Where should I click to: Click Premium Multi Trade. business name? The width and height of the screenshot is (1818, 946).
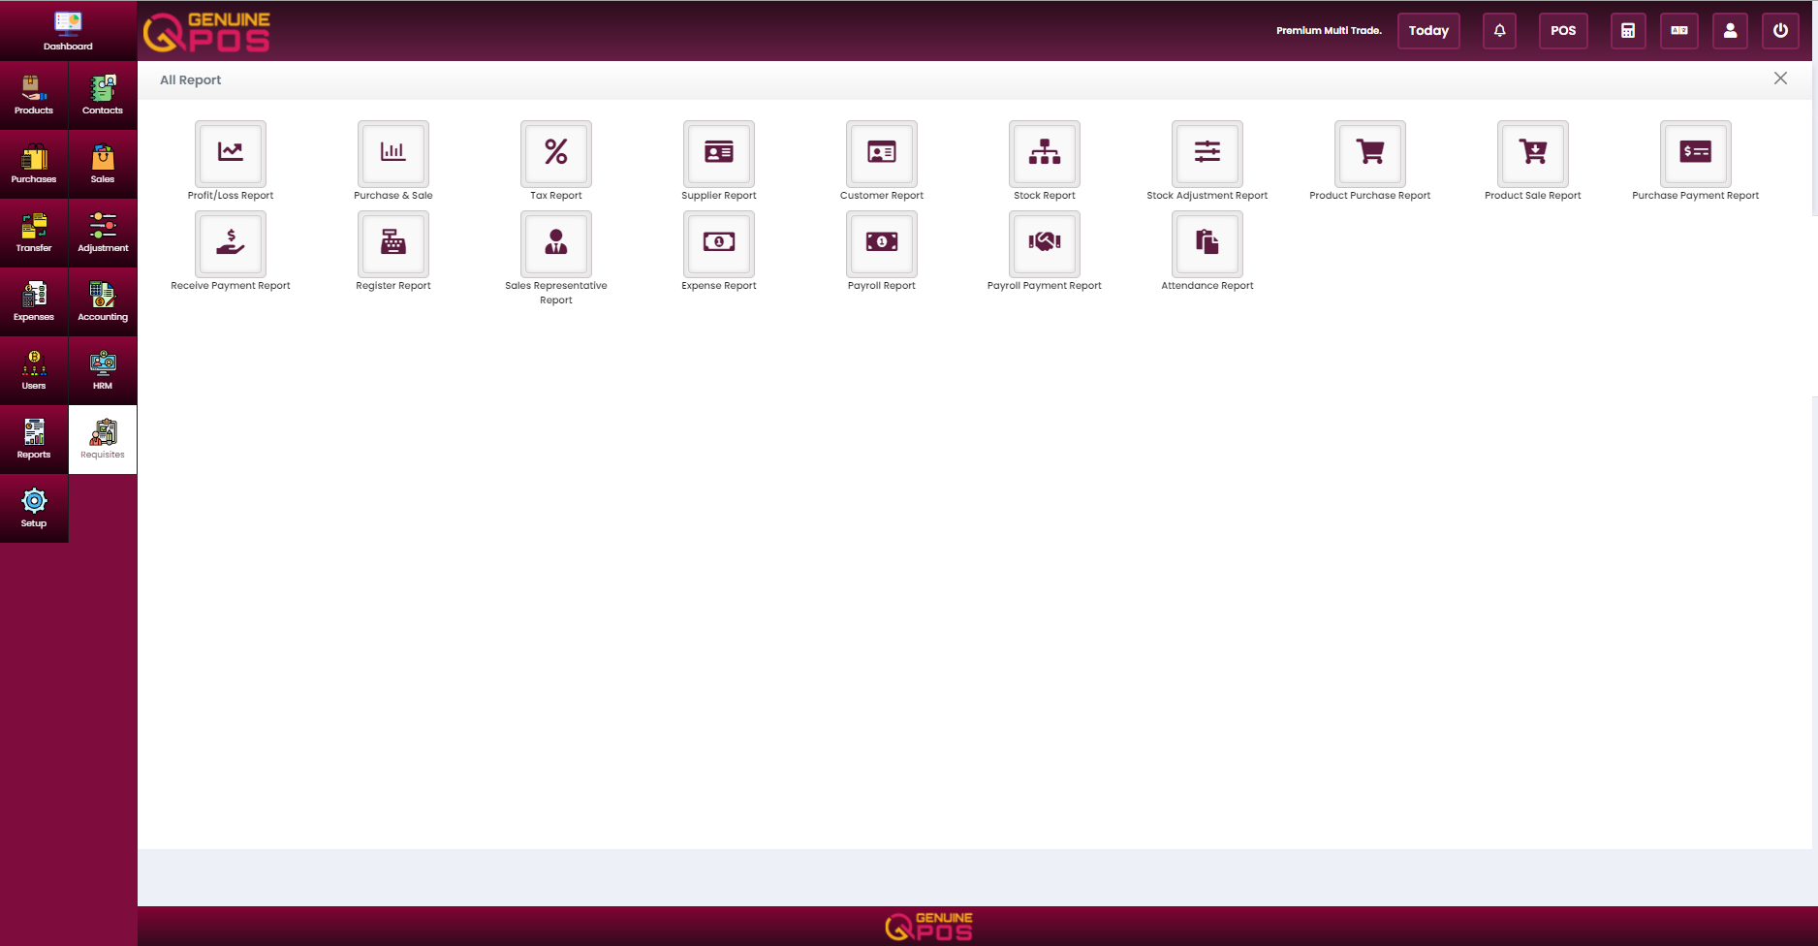coord(1329,31)
